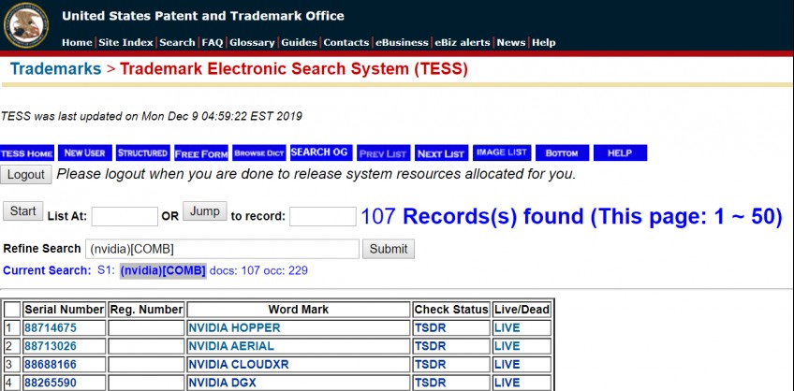Viewport: 794px width, 391px height.
Task: Open serial number 88265590
Action: coord(51,383)
